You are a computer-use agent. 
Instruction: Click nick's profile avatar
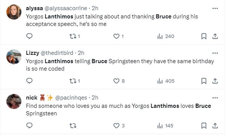coord(14,101)
